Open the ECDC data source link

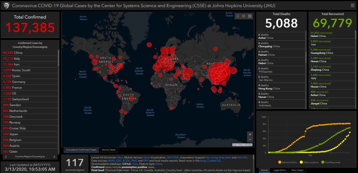tap(127, 161)
